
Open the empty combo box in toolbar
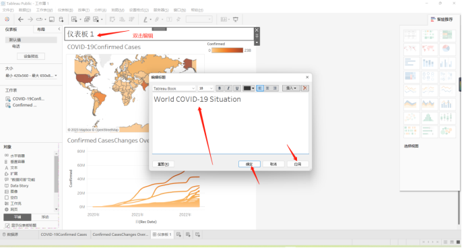tap(199, 19)
